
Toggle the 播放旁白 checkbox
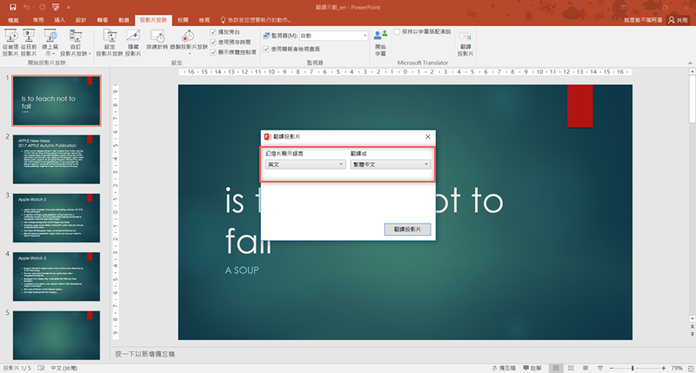click(214, 32)
